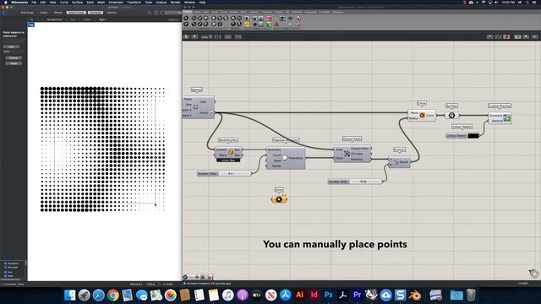Switch to Right viewport tab

point(102,19)
